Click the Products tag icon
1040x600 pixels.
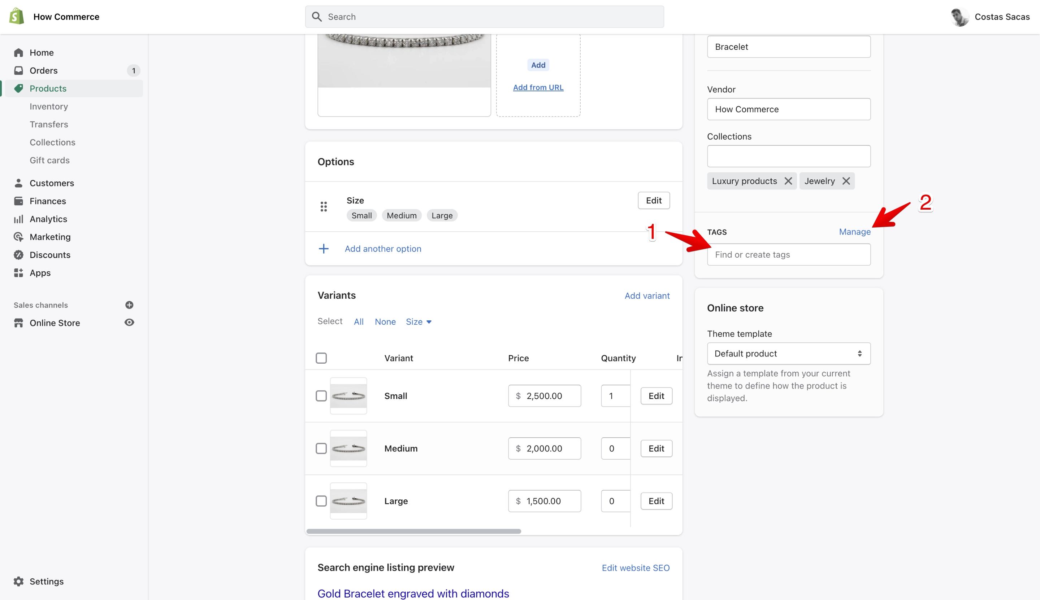point(18,89)
